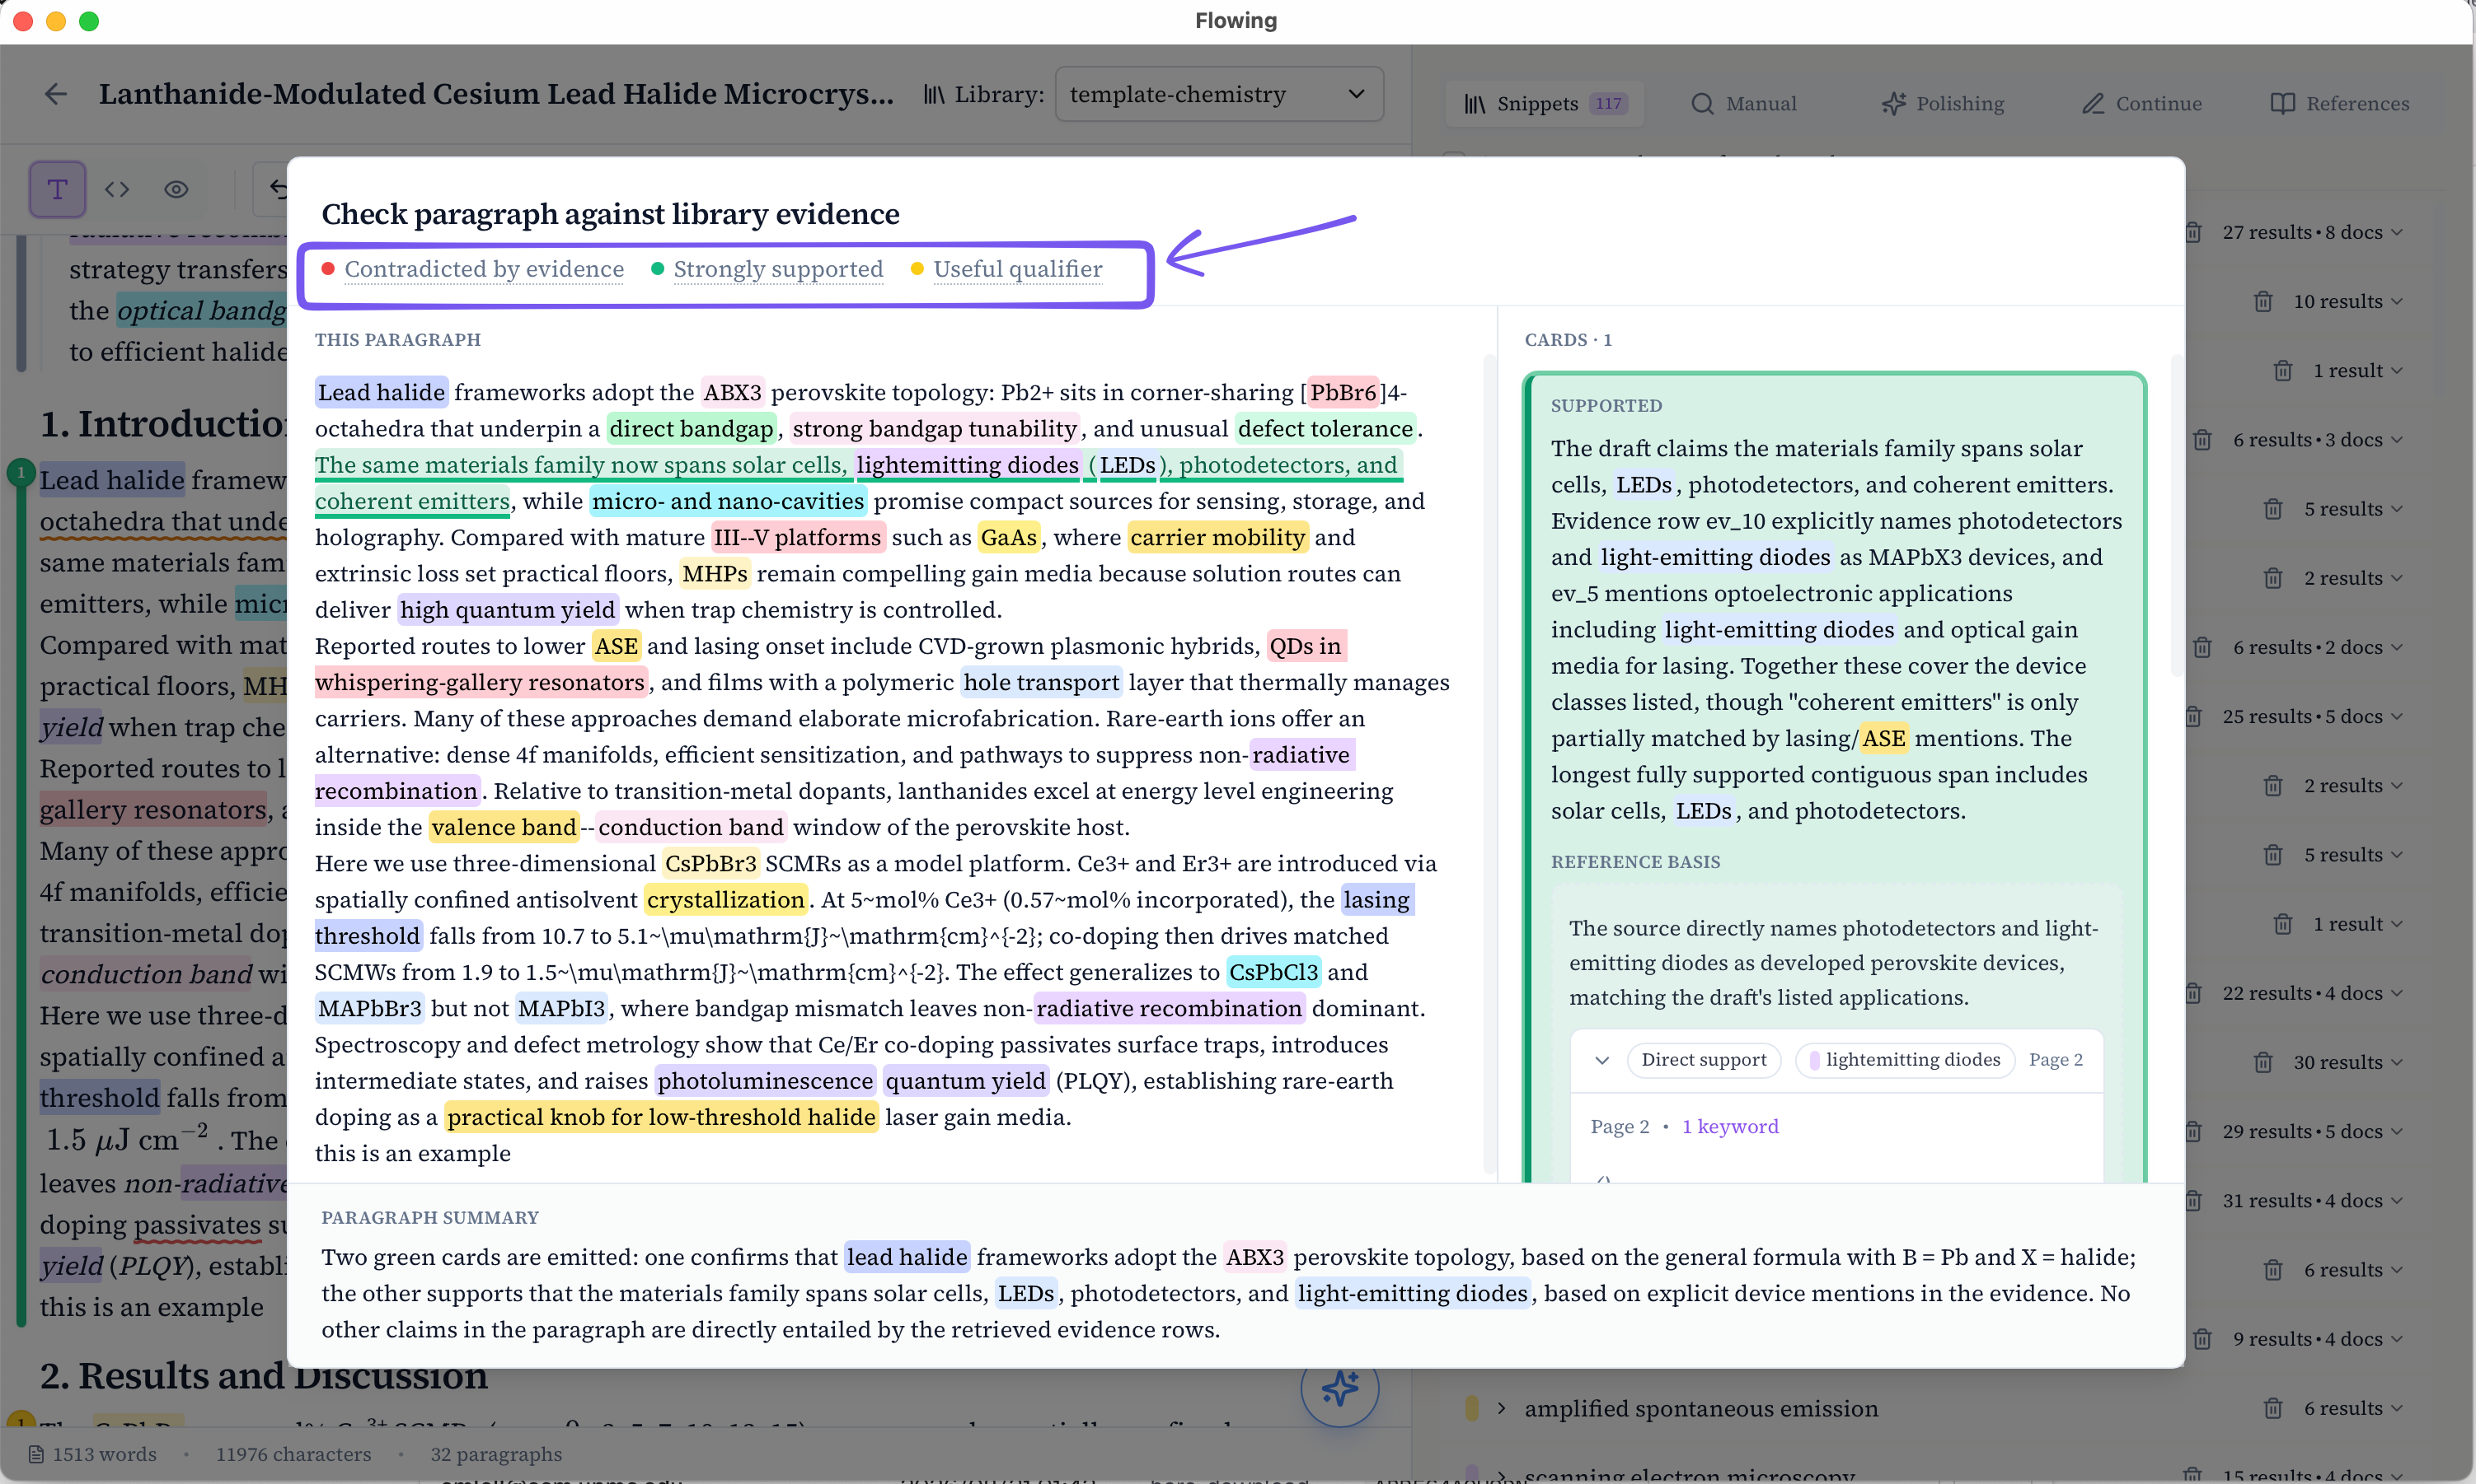Click the '32 paragraphs' status entry

pos(495,1454)
